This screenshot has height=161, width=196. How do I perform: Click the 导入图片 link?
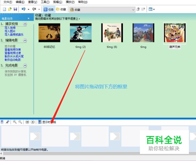click(x=10, y=31)
